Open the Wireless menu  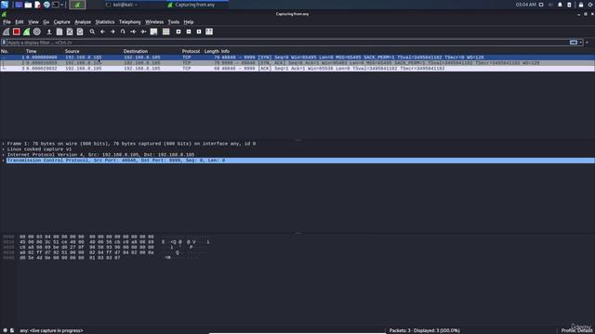point(154,22)
